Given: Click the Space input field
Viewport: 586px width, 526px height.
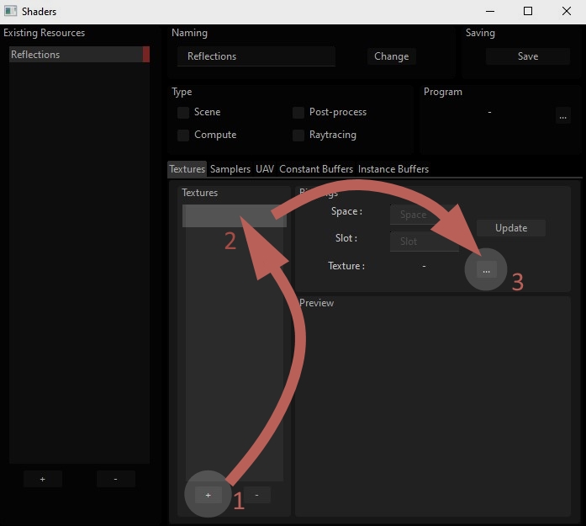Looking at the screenshot, I should pos(425,215).
